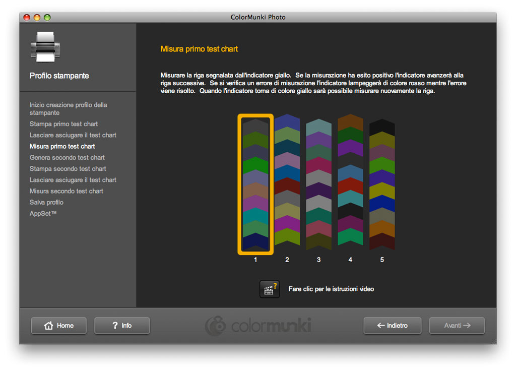Open the Info help button
Image resolution: width=516 pixels, height=371 pixels.
[122, 326]
